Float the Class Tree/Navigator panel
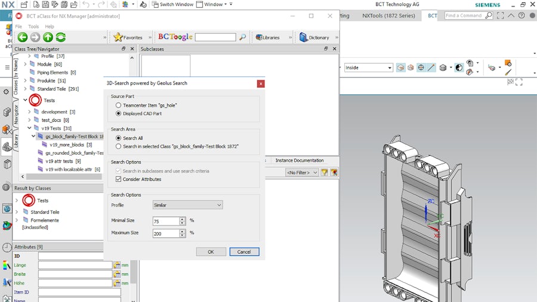The height and width of the screenshot is (302, 537). (x=124, y=48)
